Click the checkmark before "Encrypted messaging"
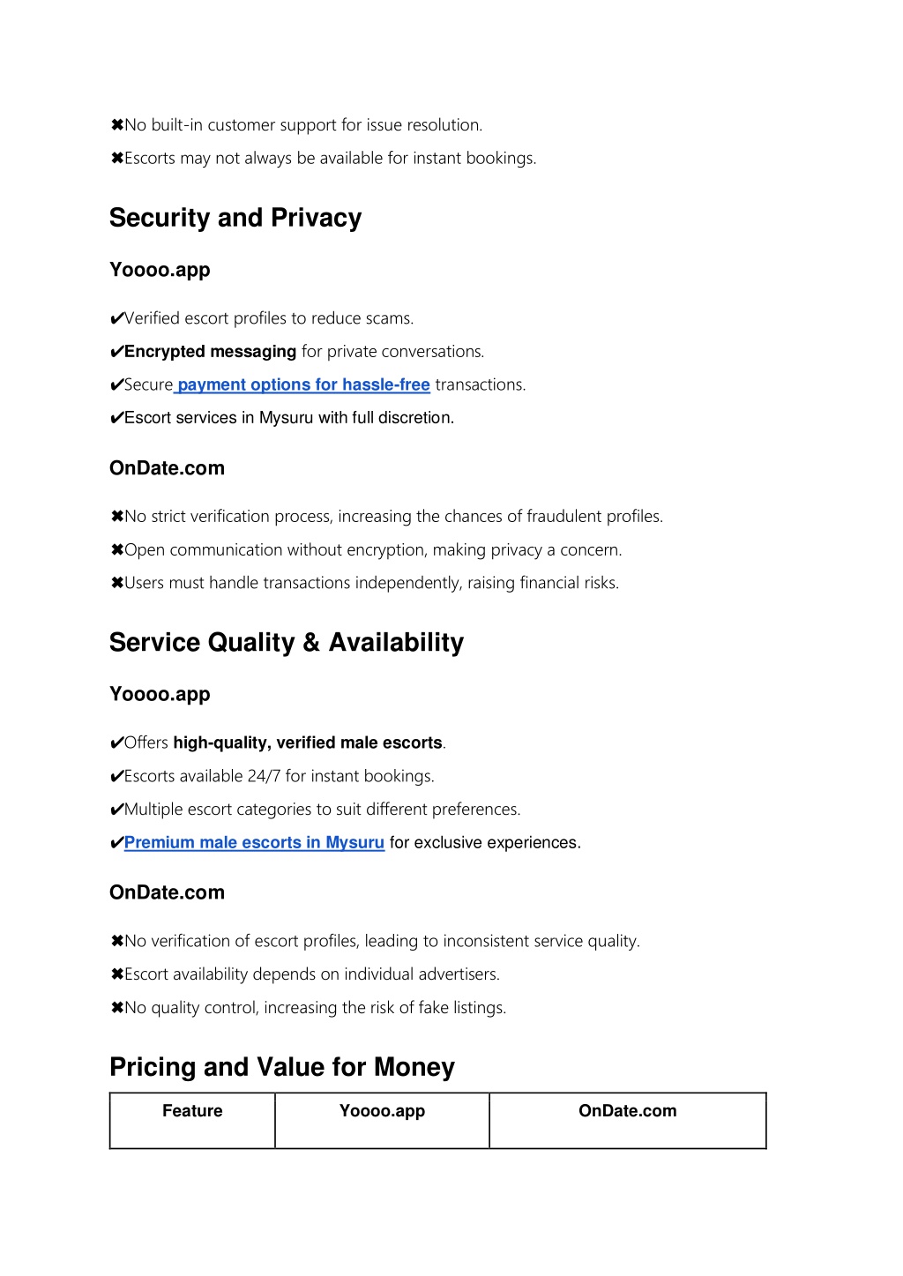 pos(116,352)
